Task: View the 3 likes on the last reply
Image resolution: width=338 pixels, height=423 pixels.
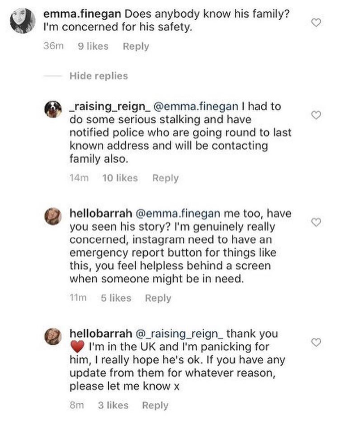Action: [113, 405]
